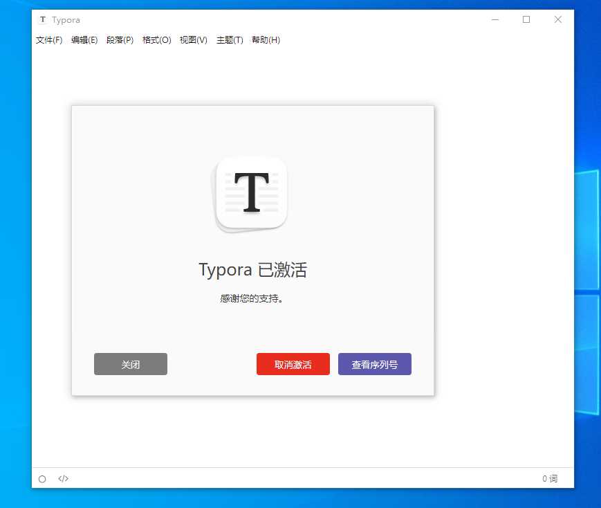This screenshot has width=601, height=508.
Task: Minimize the Typora window
Action: tap(495, 19)
